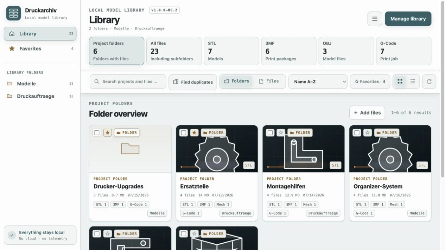This screenshot has width=445, height=250.
Task: Toggle the Files view mode
Action: [269, 81]
